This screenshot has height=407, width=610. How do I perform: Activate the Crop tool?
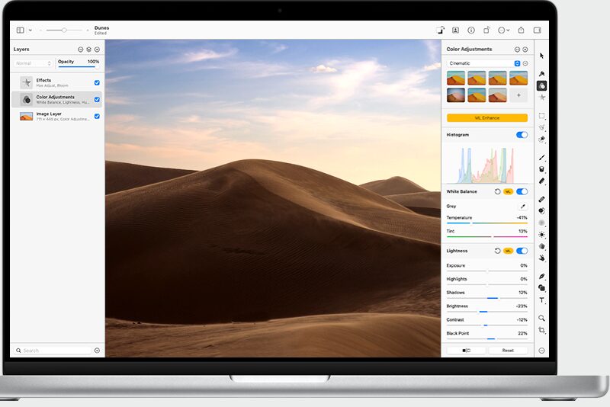(x=541, y=330)
